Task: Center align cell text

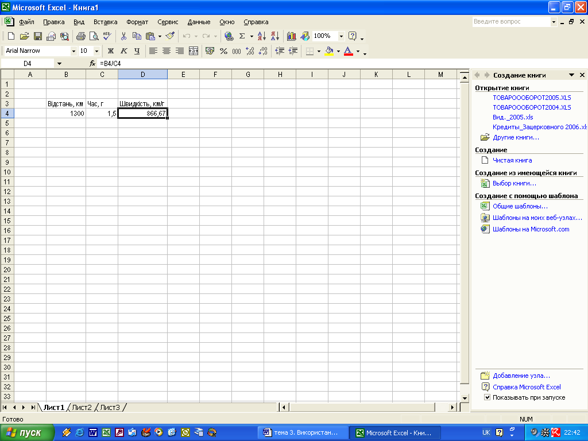Action: pos(167,51)
